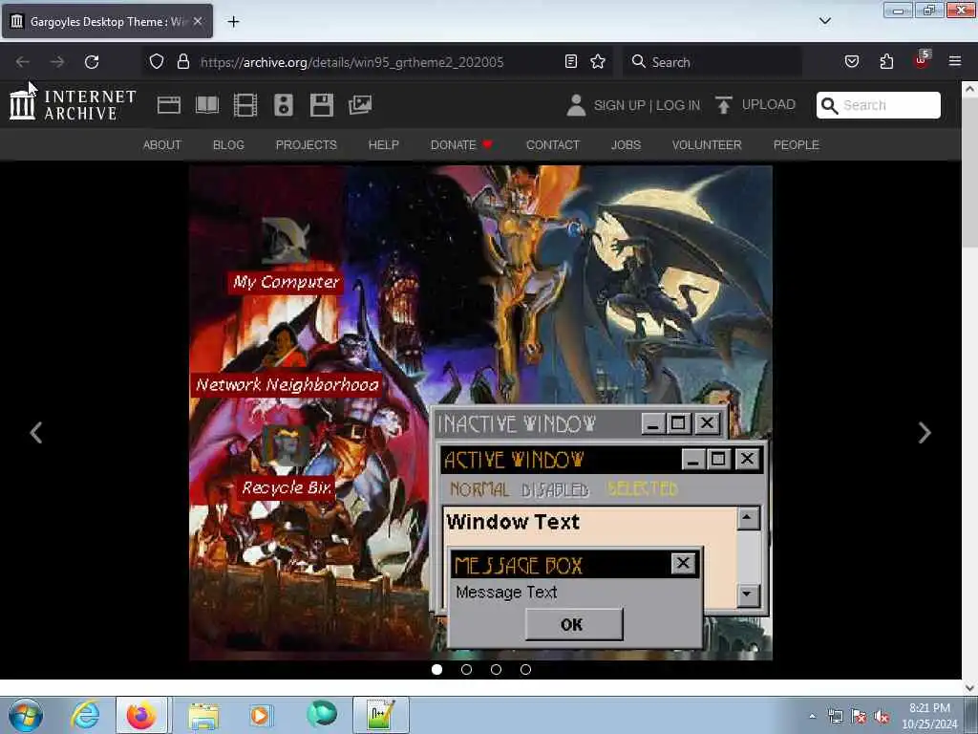The width and height of the screenshot is (978, 734).
Task: Open the PROJECTS nav menu item
Action: pyautogui.click(x=307, y=145)
